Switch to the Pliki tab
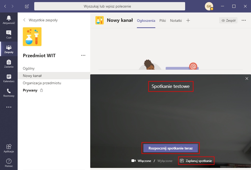 coord(163,21)
